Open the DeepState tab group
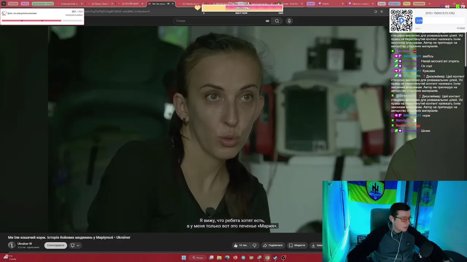The height and width of the screenshot is (262, 467). point(419,4)
